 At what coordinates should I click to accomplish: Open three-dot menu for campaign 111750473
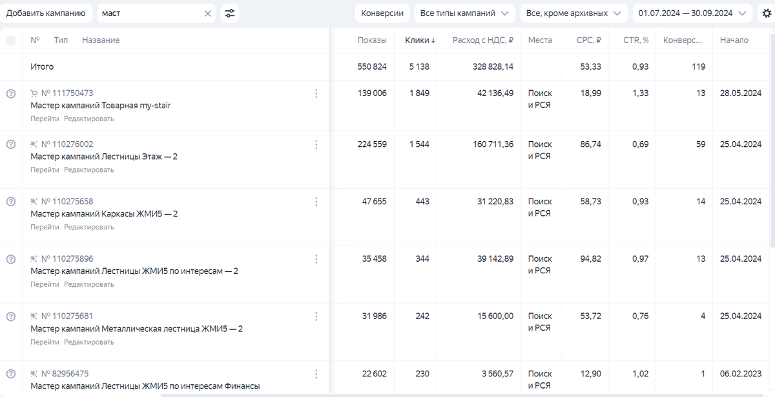coord(316,93)
